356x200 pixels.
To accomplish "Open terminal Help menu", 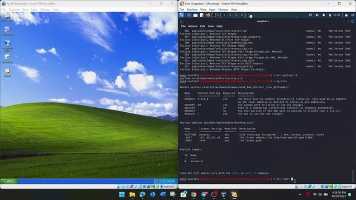I will click(x=219, y=26).
